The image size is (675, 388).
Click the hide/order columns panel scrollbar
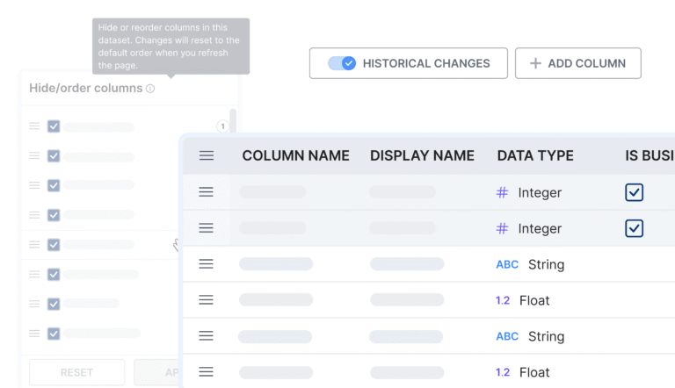tap(233, 123)
